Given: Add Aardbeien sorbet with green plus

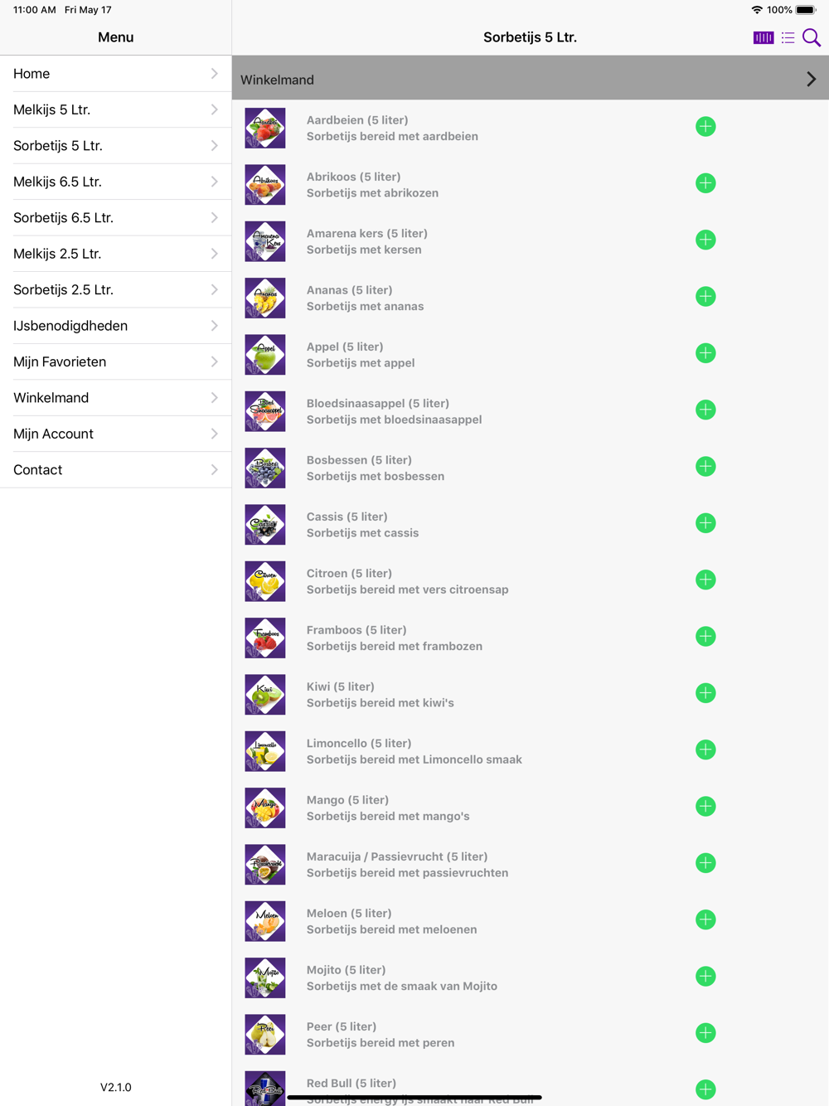Looking at the screenshot, I should pyautogui.click(x=705, y=127).
